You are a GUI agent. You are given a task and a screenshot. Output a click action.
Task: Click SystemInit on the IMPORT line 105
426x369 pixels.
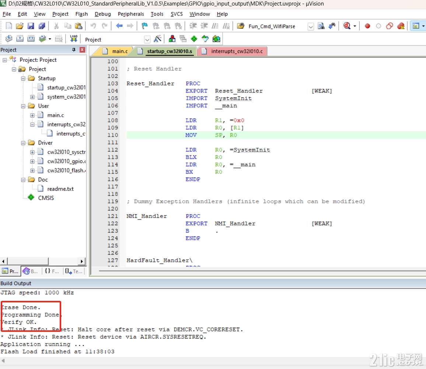(x=233, y=98)
